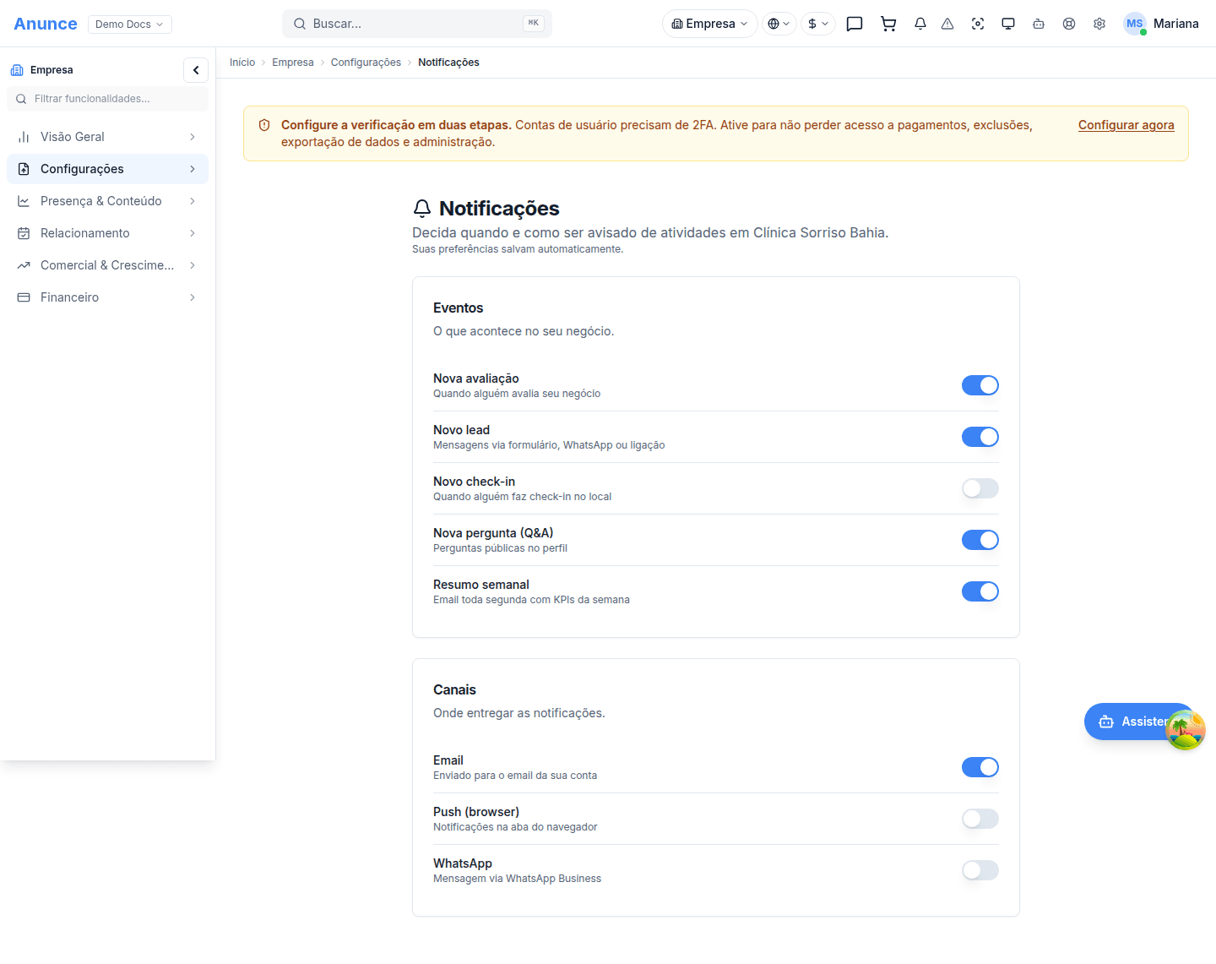Open the Financeiro sidebar menu

click(107, 297)
